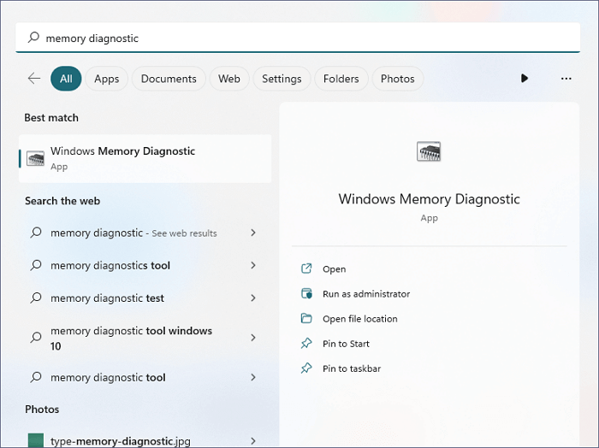Open the three-dot more options menu
The height and width of the screenshot is (448, 599).
[x=566, y=79]
